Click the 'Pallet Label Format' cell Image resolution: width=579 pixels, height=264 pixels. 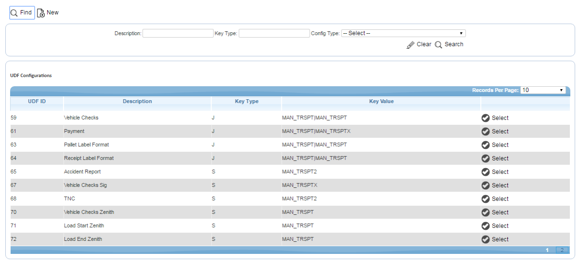(x=86, y=145)
